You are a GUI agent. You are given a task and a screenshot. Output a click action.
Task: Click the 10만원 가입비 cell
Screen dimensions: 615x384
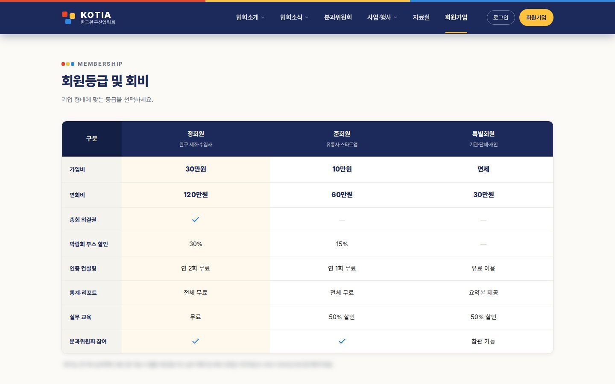tap(342, 169)
